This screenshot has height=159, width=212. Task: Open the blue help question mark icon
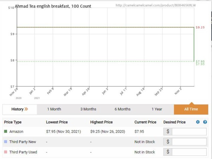click(205, 122)
